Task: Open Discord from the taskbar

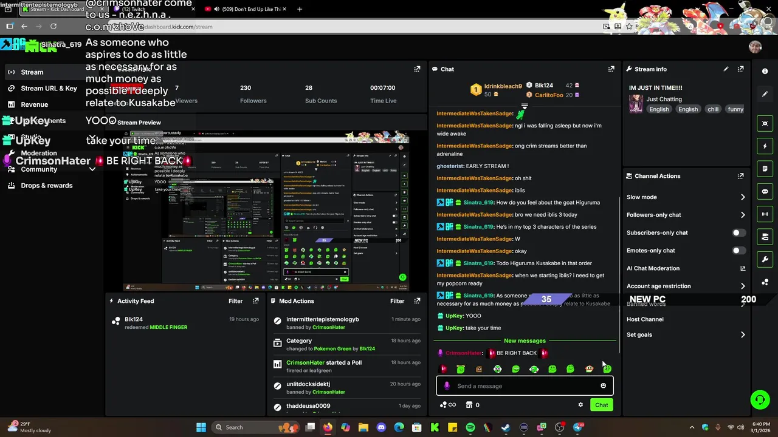Action: [381, 427]
